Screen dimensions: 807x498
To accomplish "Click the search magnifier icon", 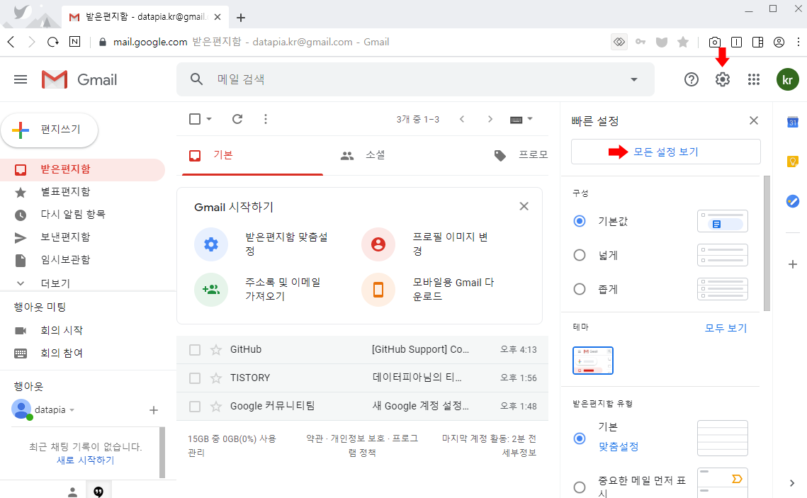I will (x=196, y=79).
